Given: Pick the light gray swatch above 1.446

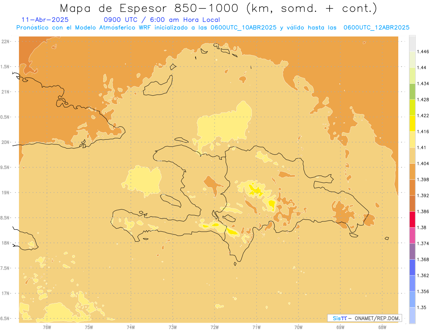Looking at the screenshot, I should tap(412, 43).
